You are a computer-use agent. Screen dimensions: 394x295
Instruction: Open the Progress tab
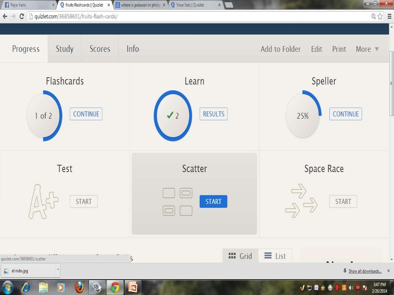(x=26, y=49)
